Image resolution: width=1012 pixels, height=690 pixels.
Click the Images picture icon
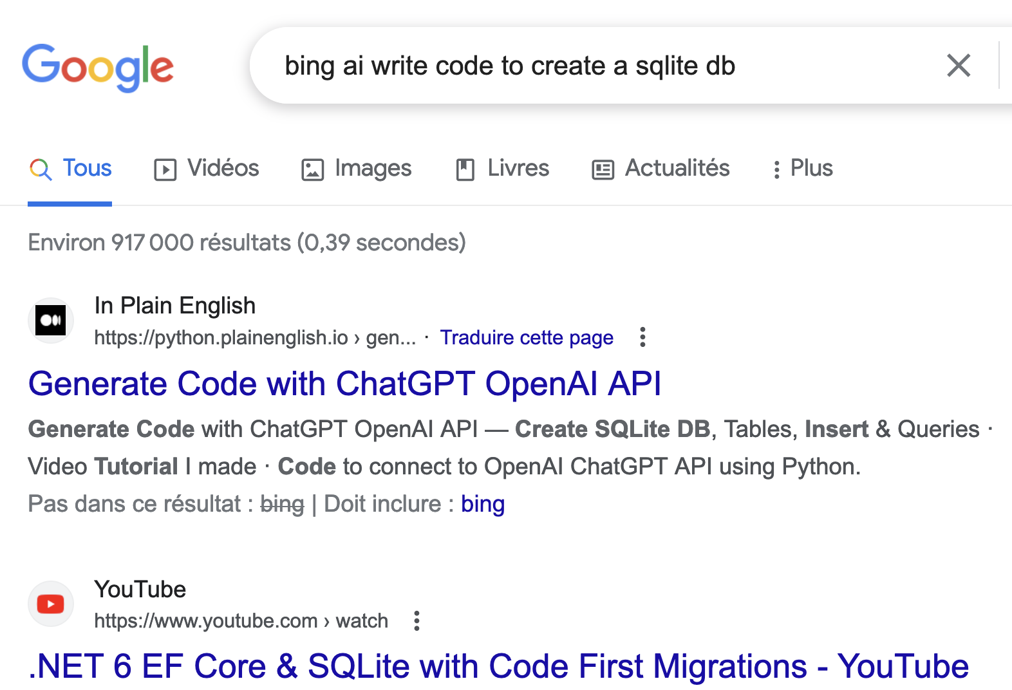pyautogui.click(x=313, y=169)
